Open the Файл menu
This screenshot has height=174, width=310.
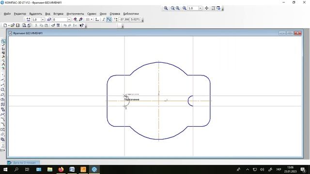[x=7, y=14]
